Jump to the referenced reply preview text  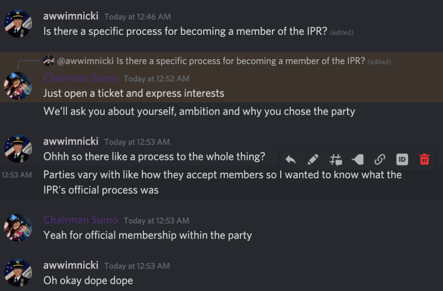[x=241, y=61]
